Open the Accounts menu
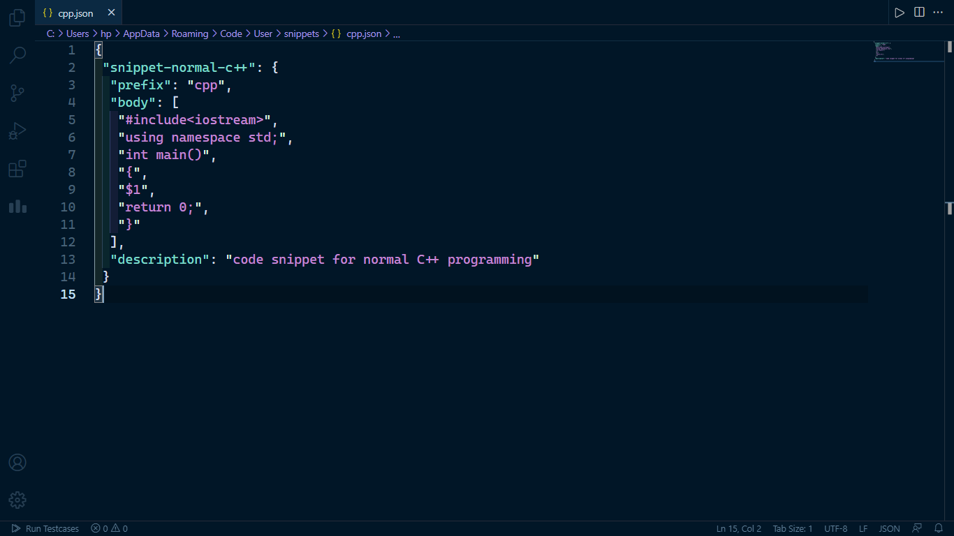This screenshot has height=536, width=954. (17, 463)
